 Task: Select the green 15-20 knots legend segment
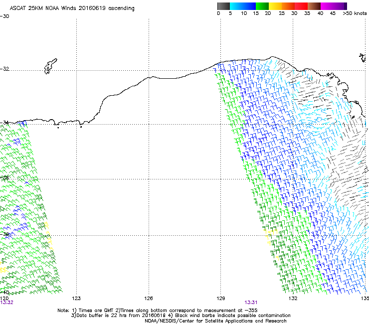pyautogui.click(x=262, y=6)
